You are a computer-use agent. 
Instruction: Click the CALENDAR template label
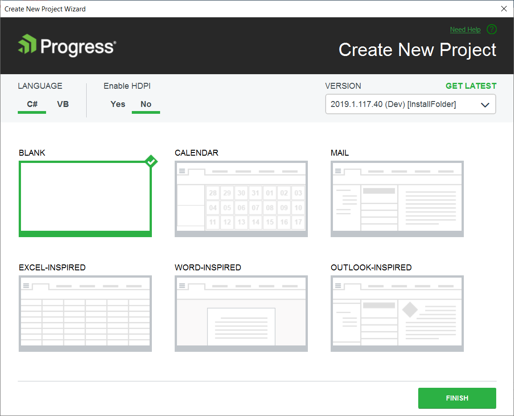(x=197, y=153)
